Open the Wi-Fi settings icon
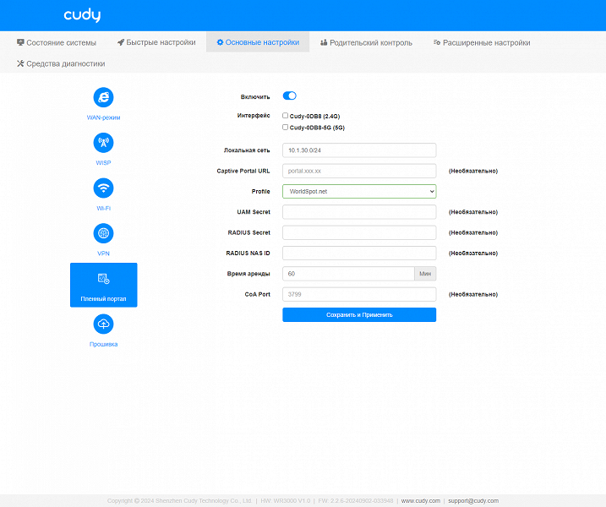The width and height of the screenshot is (606, 507). [103, 188]
